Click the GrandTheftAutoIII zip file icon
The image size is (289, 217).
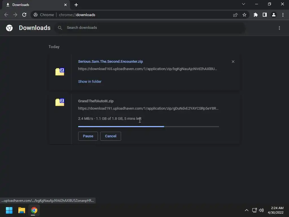tap(60, 102)
